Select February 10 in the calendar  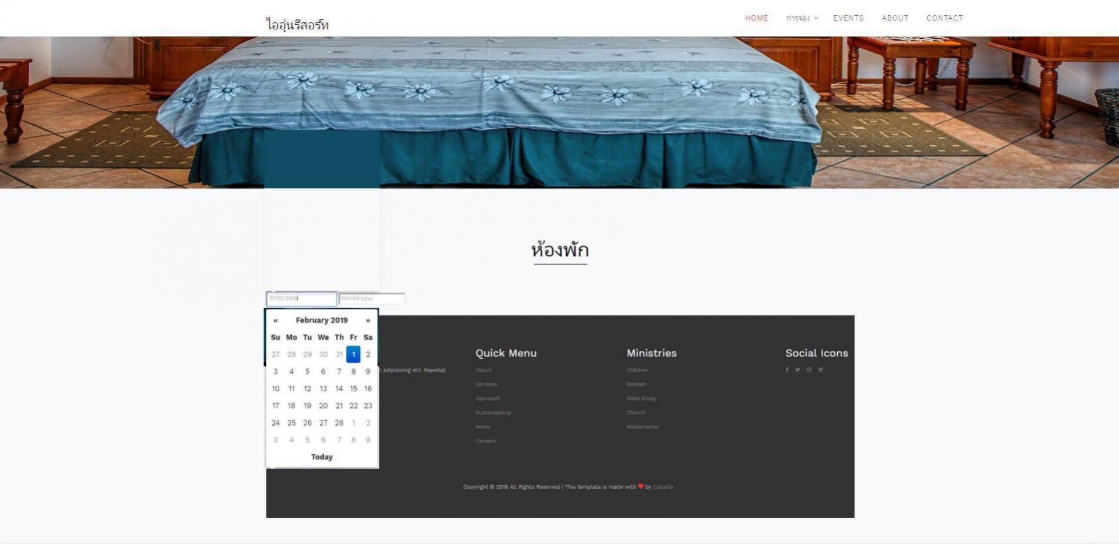tap(275, 389)
